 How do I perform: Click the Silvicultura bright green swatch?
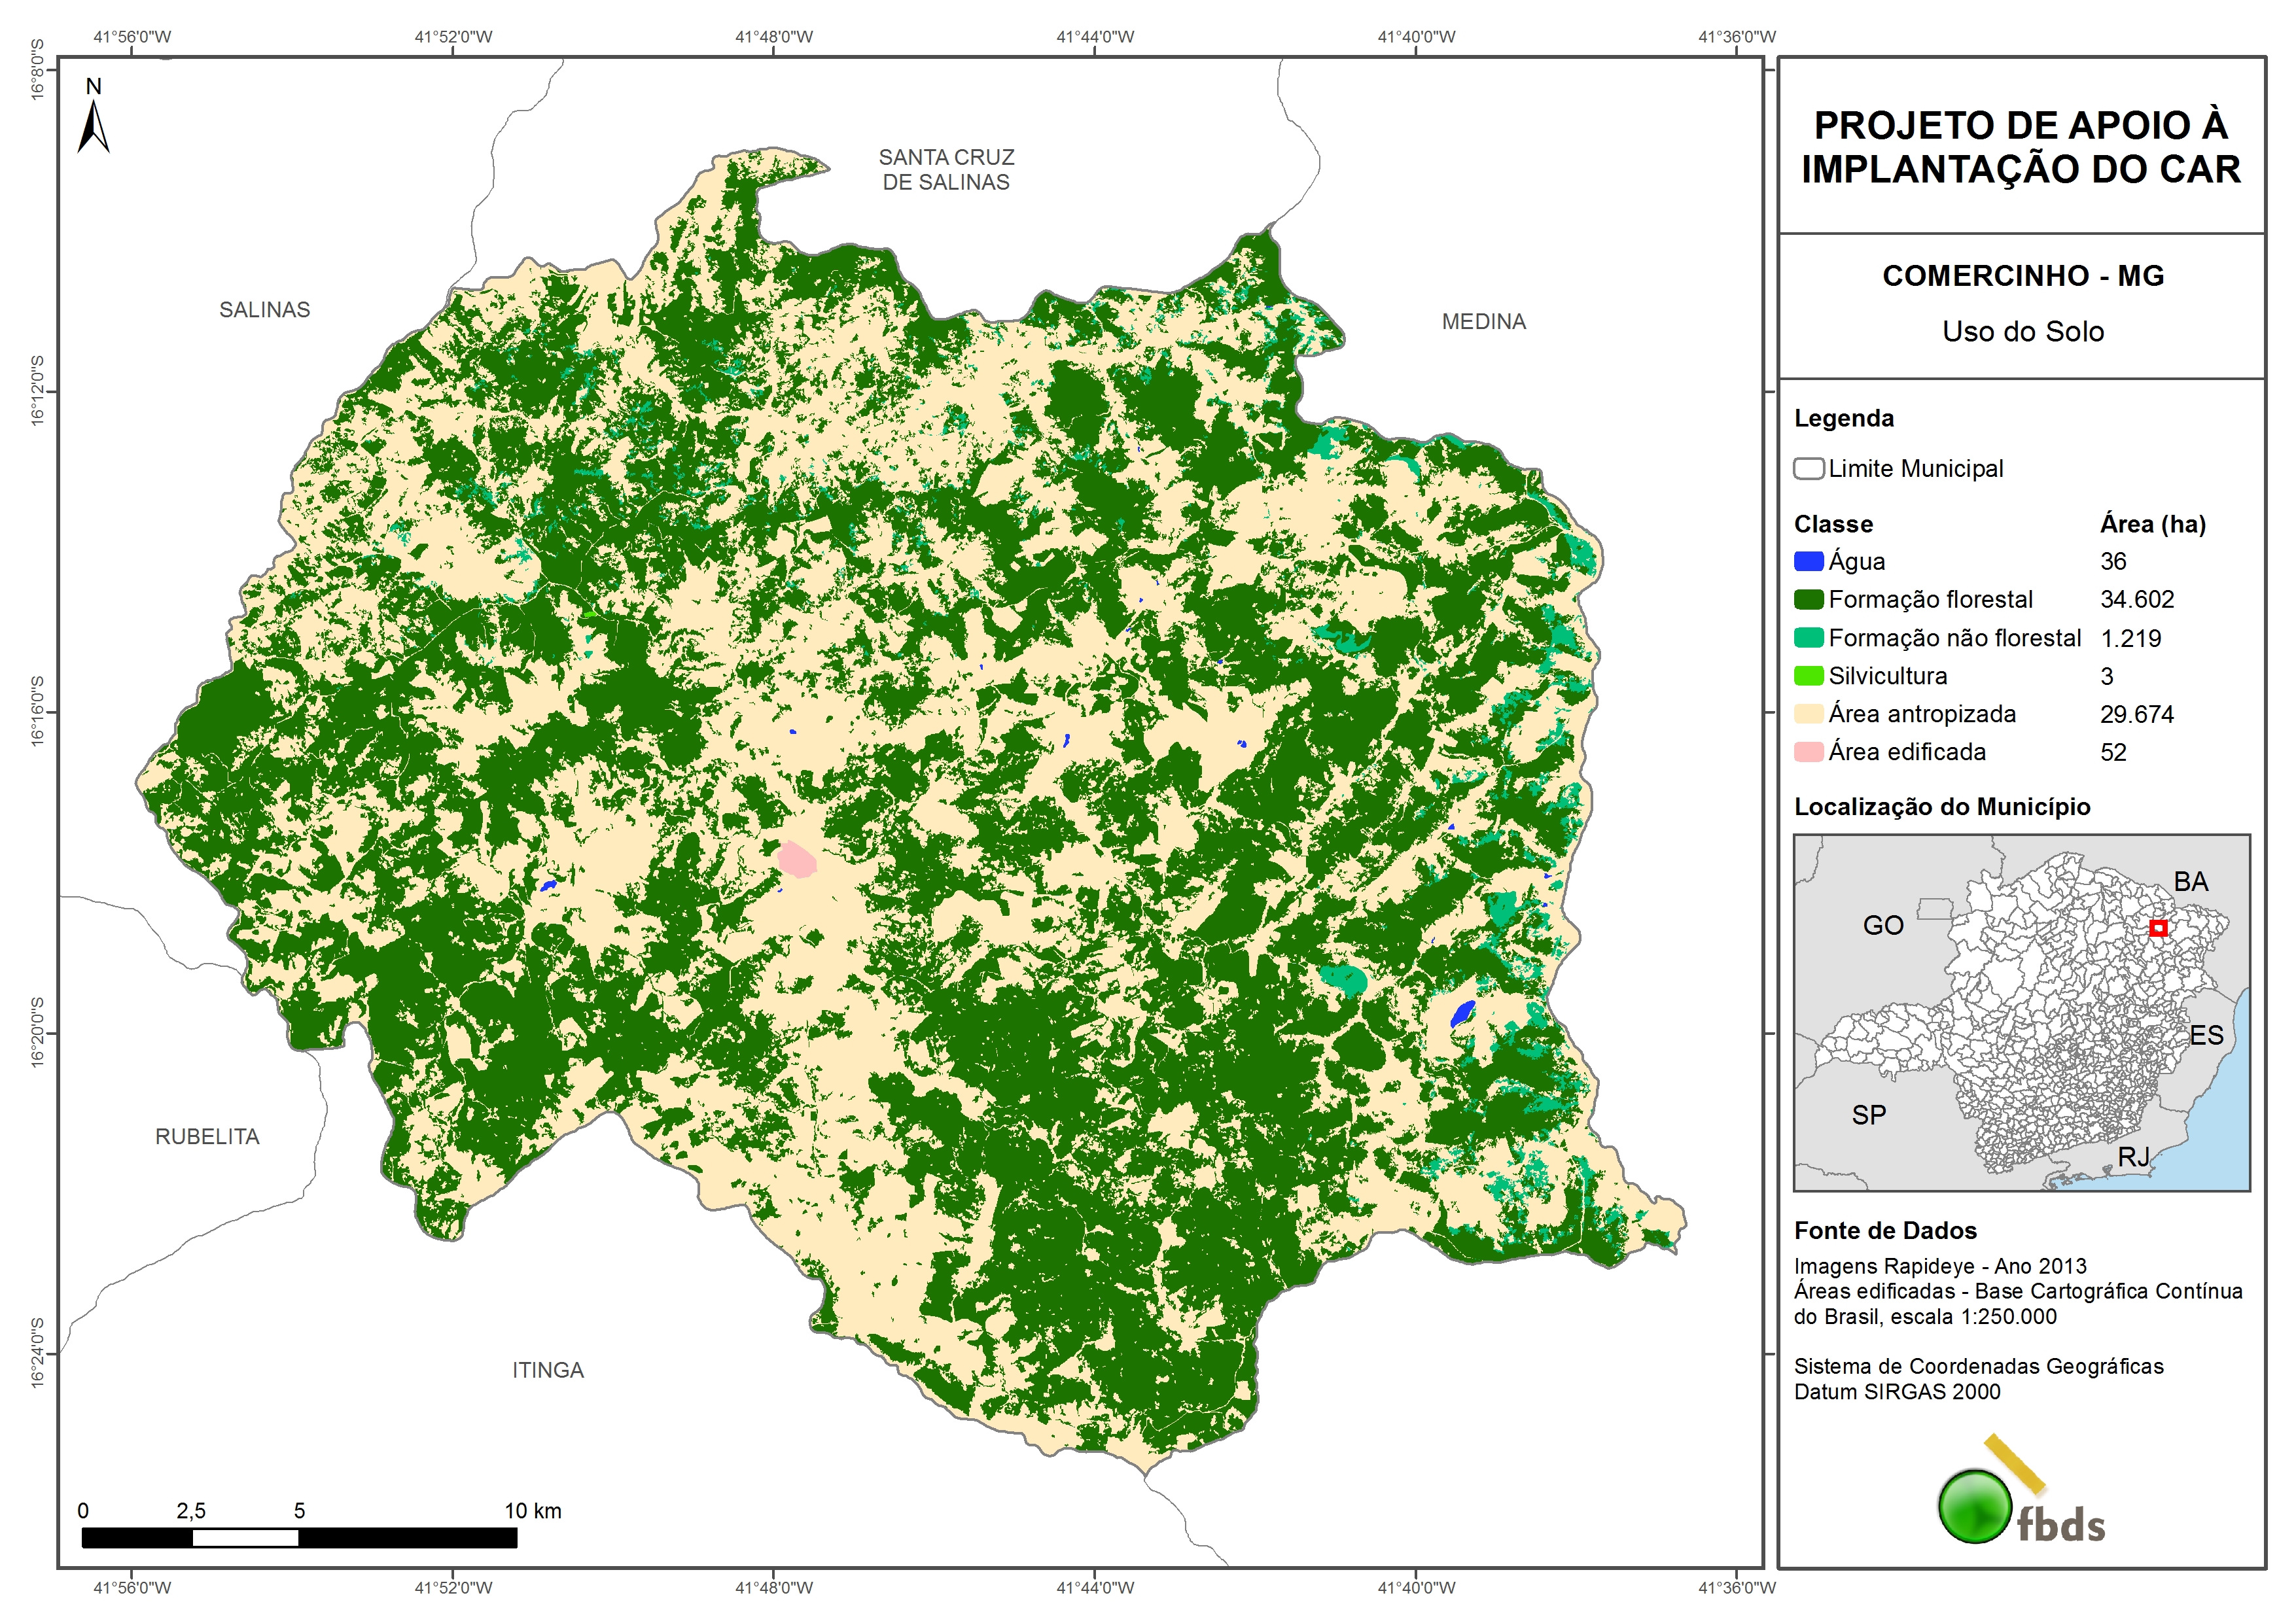tap(1808, 676)
